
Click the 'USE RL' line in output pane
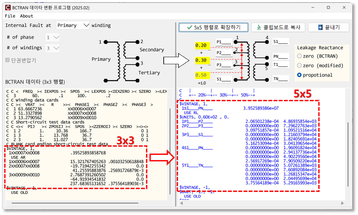click(x=191, y=113)
